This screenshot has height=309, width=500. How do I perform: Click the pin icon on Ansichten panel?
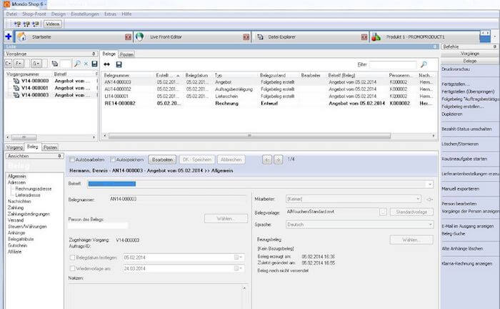59,156
